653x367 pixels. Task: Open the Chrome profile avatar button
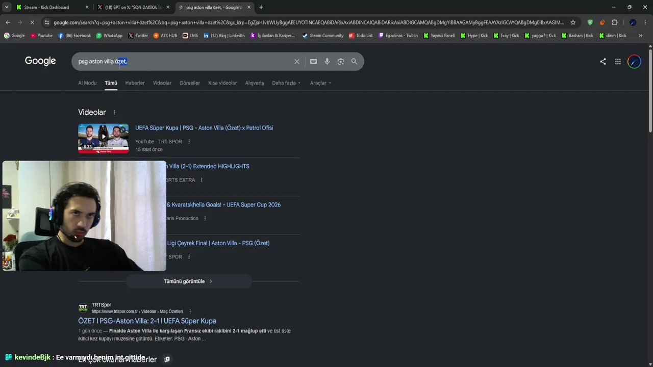click(633, 22)
